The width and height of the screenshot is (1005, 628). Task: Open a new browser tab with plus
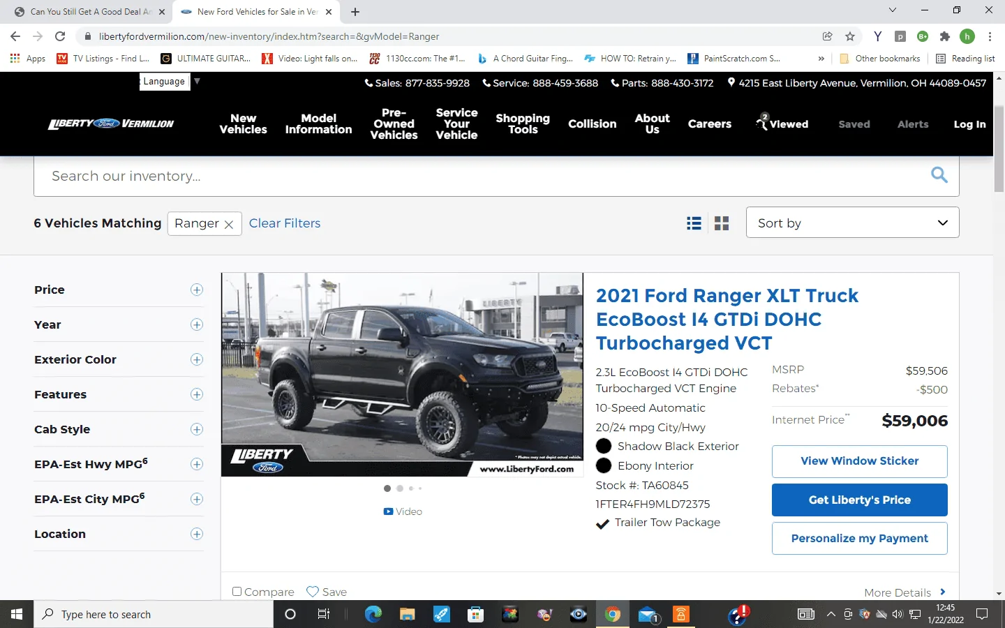tap(355, 12)
